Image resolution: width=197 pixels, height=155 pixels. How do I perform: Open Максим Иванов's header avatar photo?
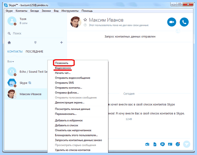point(76,22)
